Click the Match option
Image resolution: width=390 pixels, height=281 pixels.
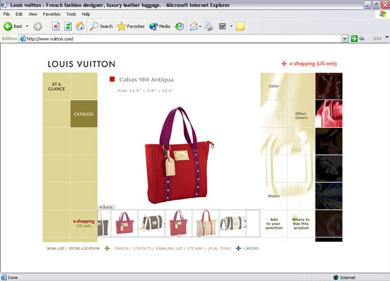click(274, 196)
